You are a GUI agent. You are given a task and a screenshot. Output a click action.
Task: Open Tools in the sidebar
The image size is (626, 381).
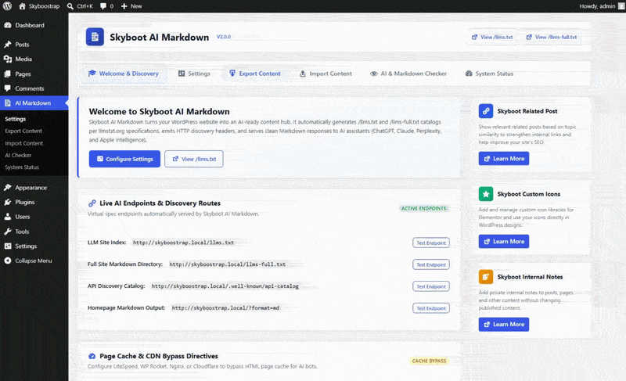point(34,232)
